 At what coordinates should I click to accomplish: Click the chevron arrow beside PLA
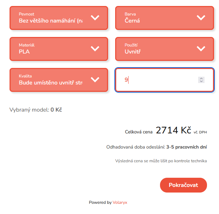pyautogui.click(x=95, y=49)
